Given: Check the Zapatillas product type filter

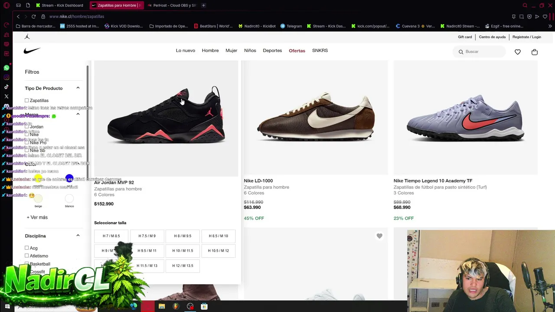Looking at the screenshot, I should 26,101.
